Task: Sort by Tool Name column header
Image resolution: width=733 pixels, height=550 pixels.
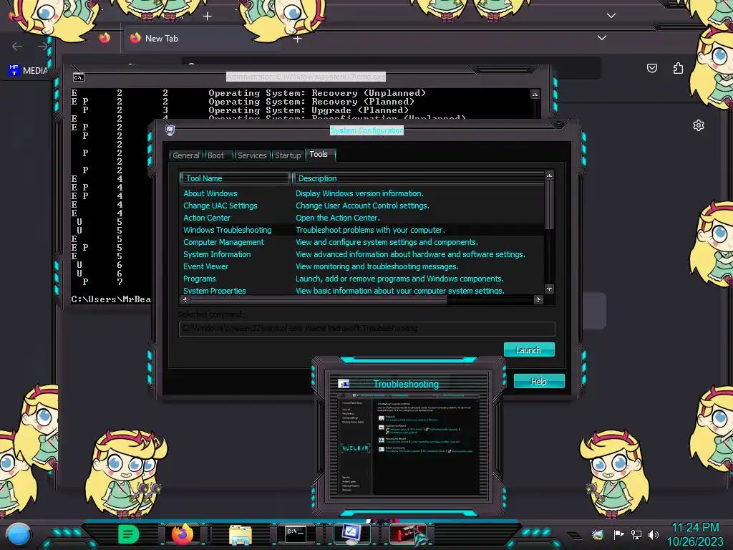Action: coord(235,178)
